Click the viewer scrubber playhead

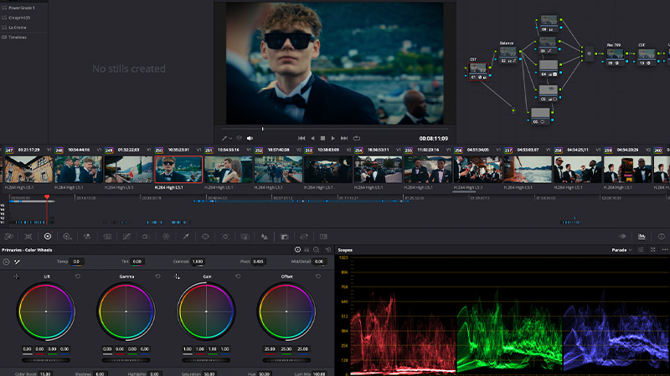pos(262,129)
